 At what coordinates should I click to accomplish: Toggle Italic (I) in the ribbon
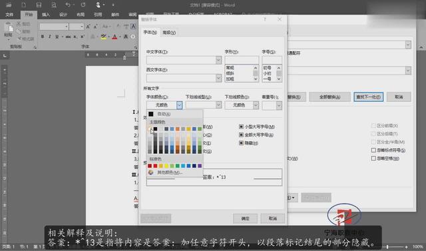49,37
